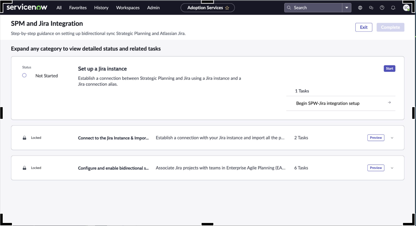Expand Connect to the Jira Instance category chevron
Screen dimensions: 416x226
click(x=392, y=138)
